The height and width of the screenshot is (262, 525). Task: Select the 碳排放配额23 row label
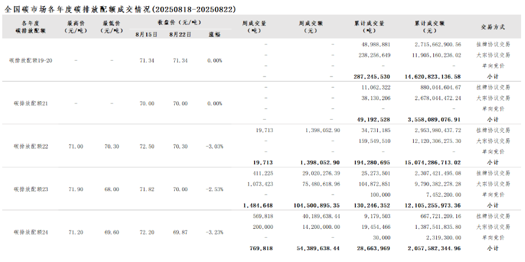pos(31,189)
